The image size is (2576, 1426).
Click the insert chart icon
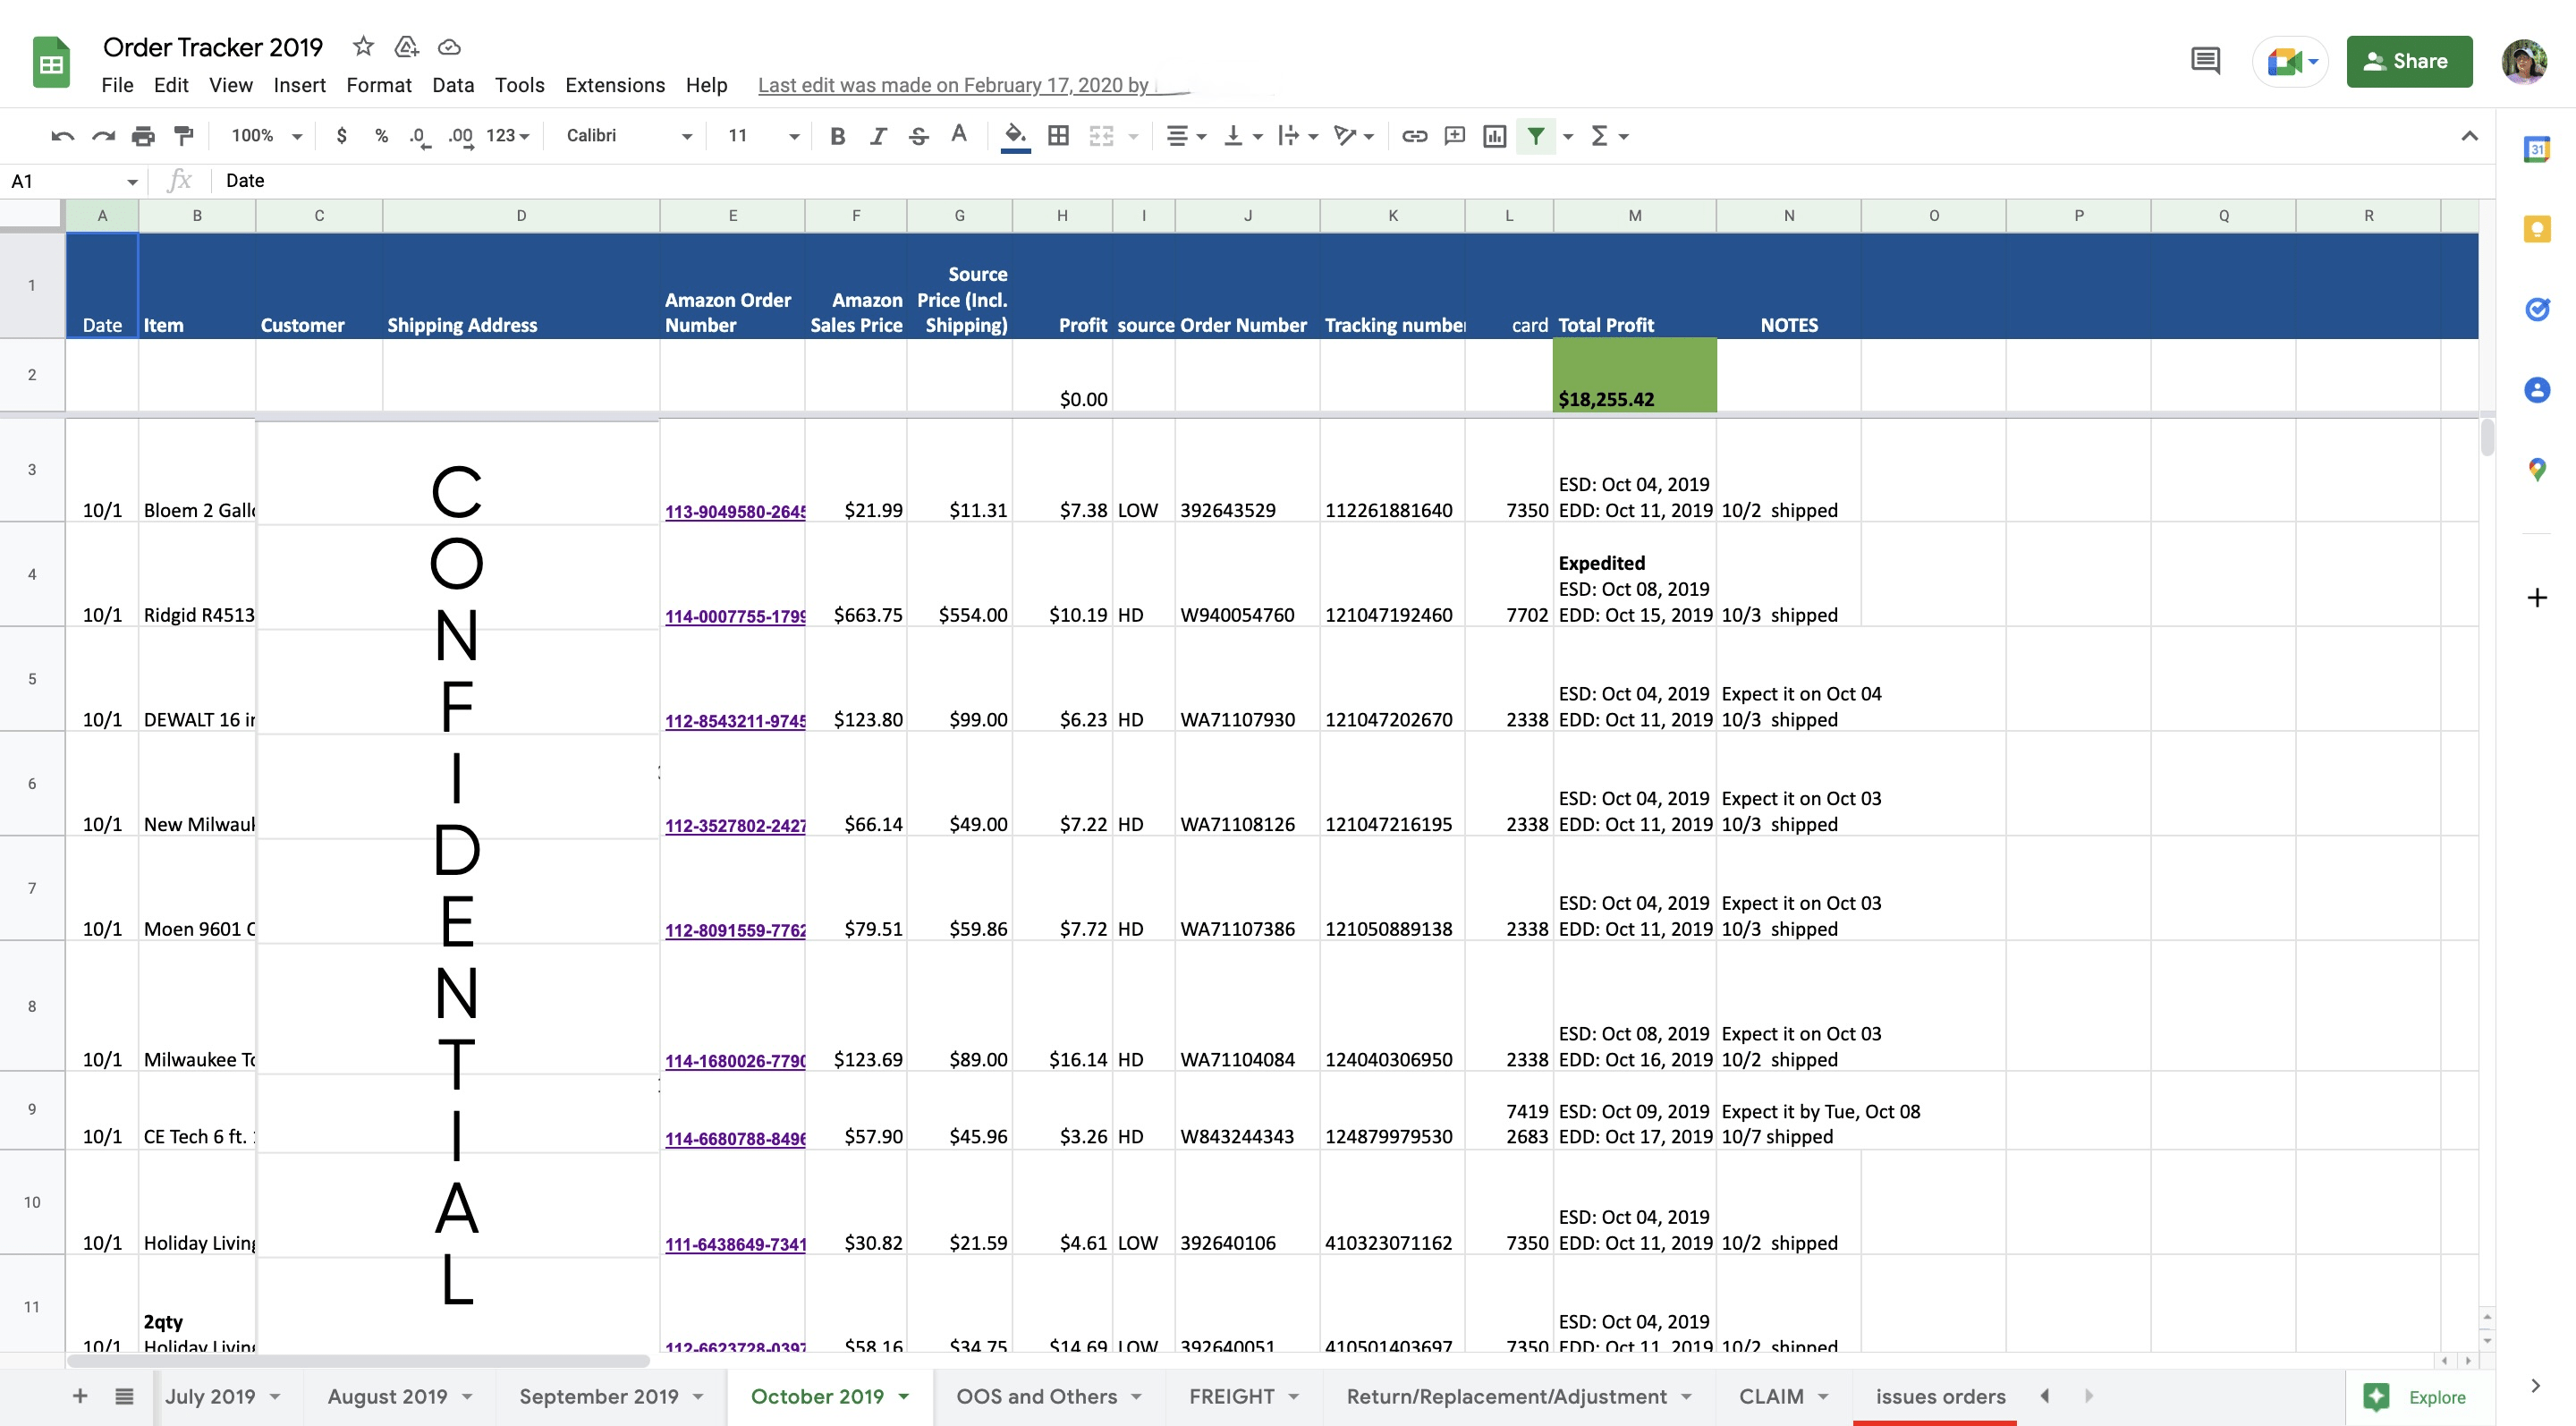point(1494,136)
